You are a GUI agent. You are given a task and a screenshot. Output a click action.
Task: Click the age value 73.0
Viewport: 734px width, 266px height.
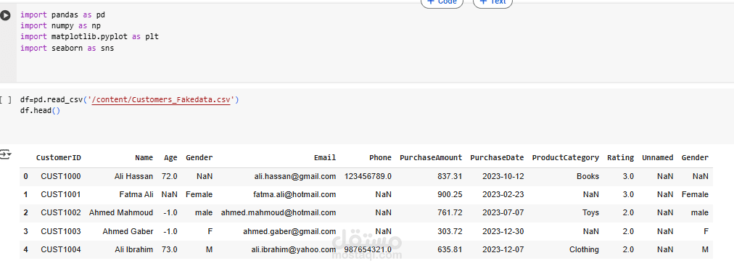click(170, 249)
